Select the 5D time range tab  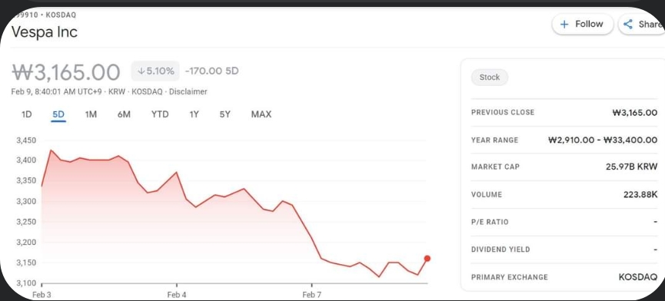pyautogui.click(x=58, y=114)
